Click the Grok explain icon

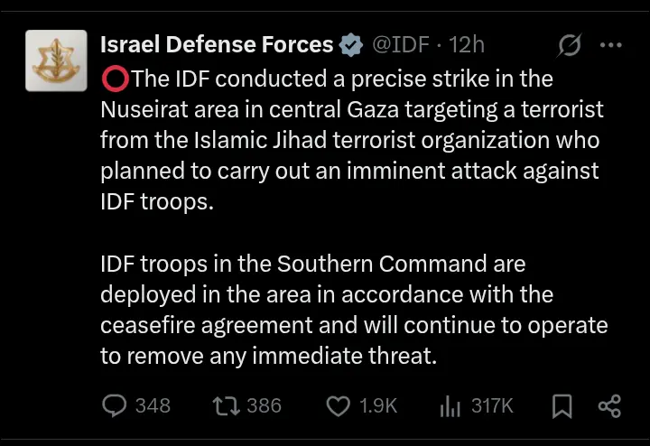pyautogui.click(x=570, y=44)
